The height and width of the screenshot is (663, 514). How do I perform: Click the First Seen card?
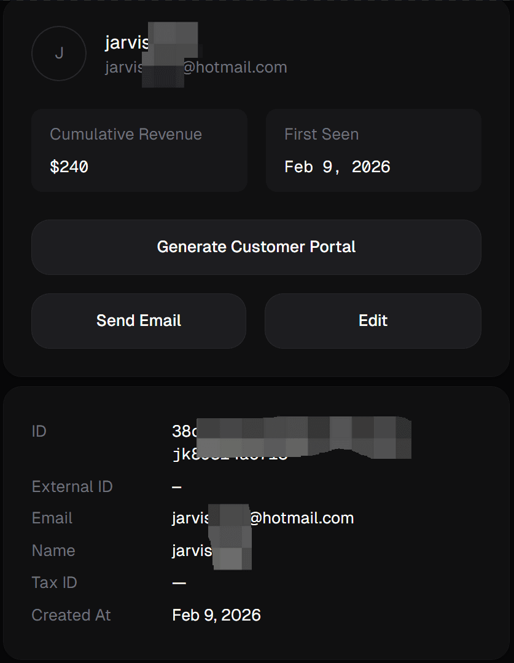pos(373,149)
